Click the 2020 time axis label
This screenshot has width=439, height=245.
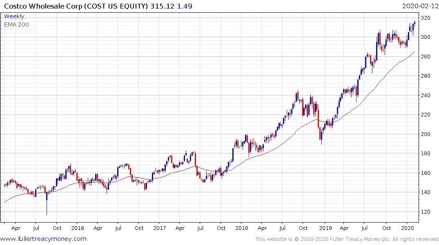point(408,228)
